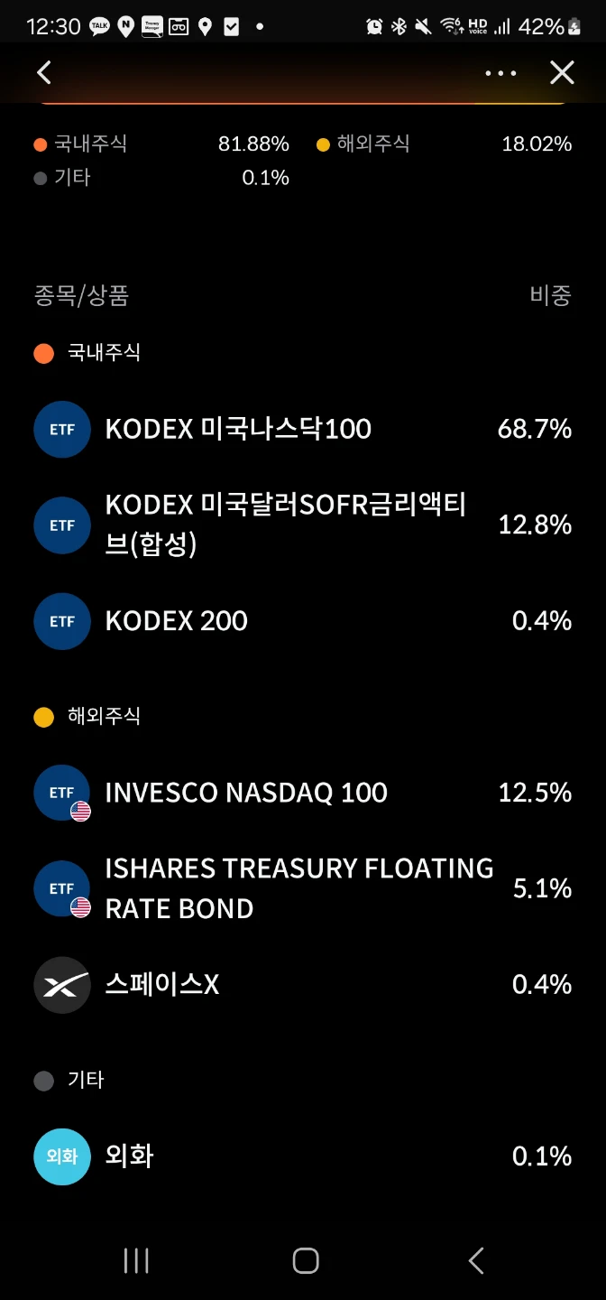Image resolution: width=606 pixels, height=1300 pixels.
Task: Tap the gray 기타 legend item at top
Action: pyautogui.click(x=62, y=178)
